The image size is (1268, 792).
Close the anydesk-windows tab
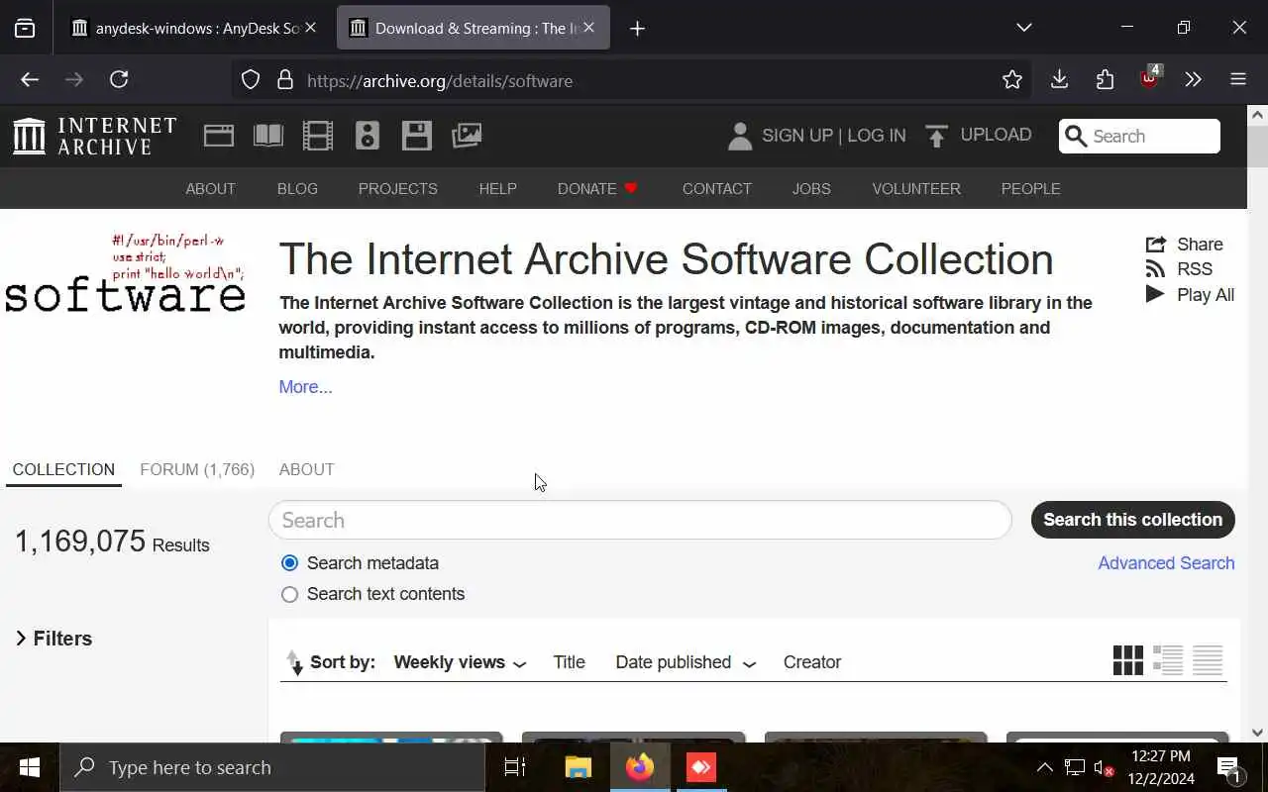click(x=310, y=28)
